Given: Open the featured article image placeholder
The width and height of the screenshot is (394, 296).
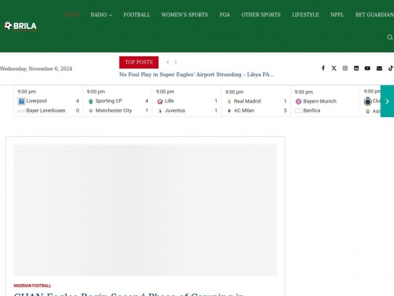Looking at the screenshot, I should (145, 210).
